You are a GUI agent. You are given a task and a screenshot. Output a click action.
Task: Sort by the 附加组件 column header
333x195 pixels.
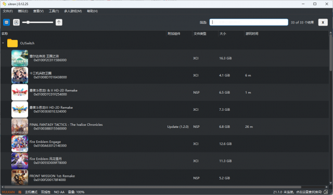pos(174,33)
